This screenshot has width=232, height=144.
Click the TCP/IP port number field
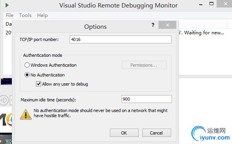(x=121, y=39)
